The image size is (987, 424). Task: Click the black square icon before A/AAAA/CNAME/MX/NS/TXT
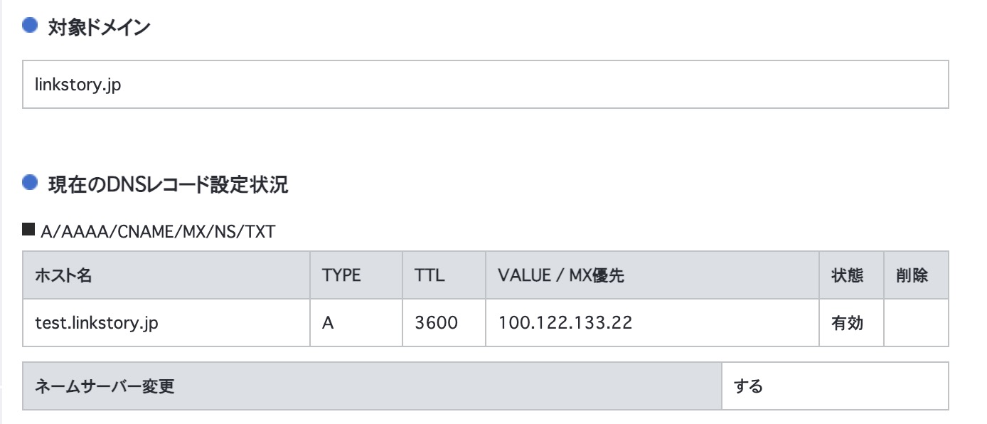point(29,228)
